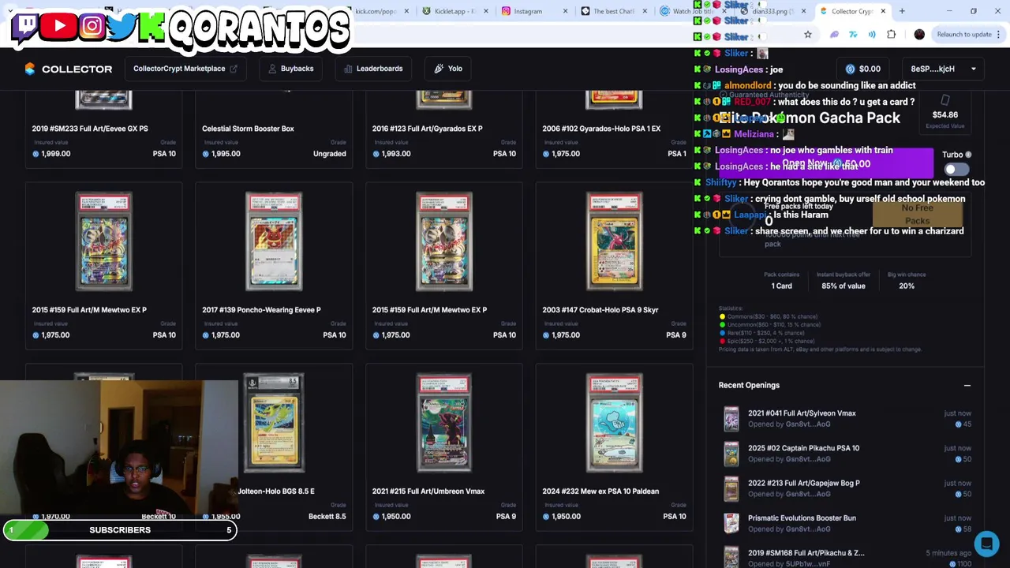Open the Umbreon Vmax card image
This screenshot has width=1010, height=568.
pyautogui.click(x=444, y=424)
